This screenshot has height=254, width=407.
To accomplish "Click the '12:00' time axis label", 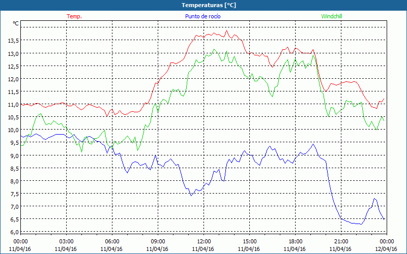I will [204, 241].
